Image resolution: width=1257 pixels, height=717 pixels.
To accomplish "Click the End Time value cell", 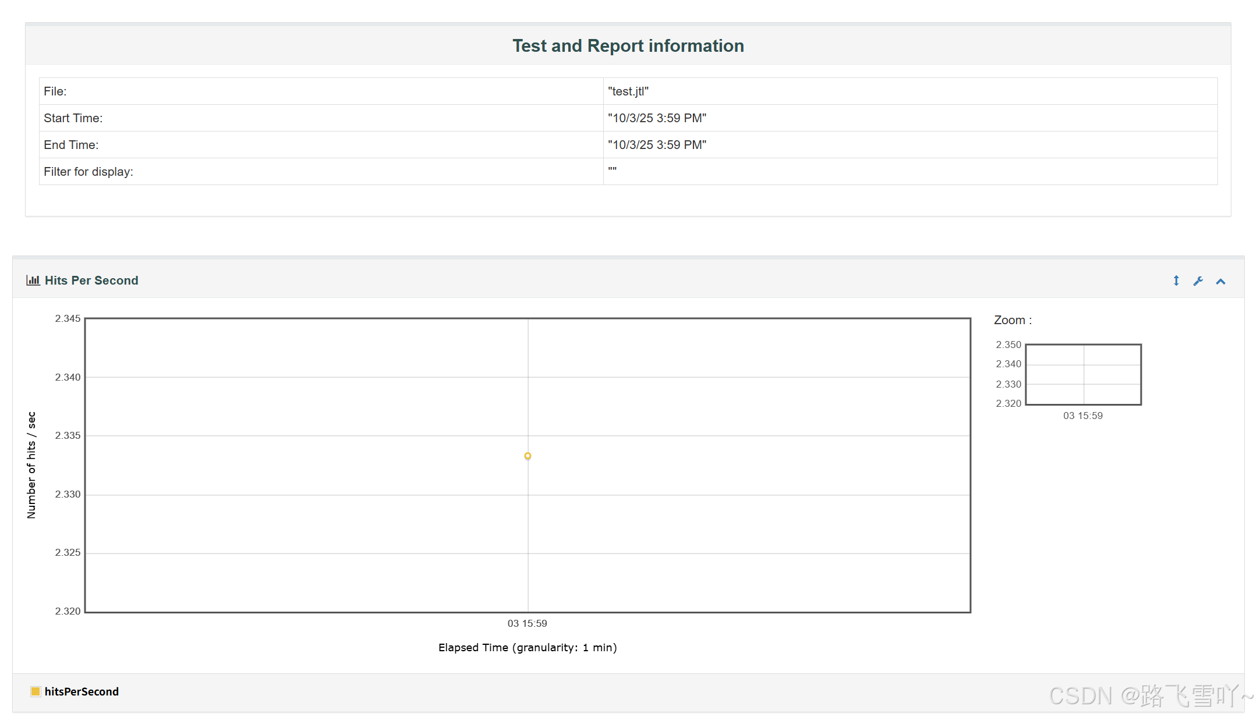I will coord(657,145).
